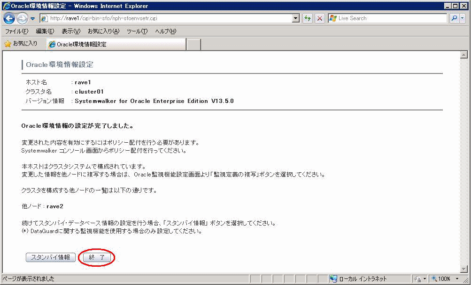Click the Oracle環境情報設定 page heading
Screen dimensions: 471x285
60,65
